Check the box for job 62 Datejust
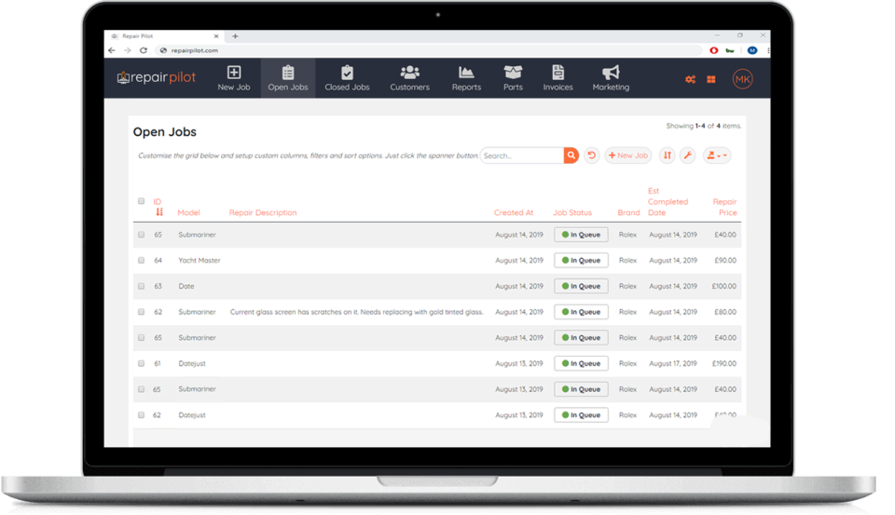Screen dimensions: 895x515 pyautogui.click(x=141, y=414)
